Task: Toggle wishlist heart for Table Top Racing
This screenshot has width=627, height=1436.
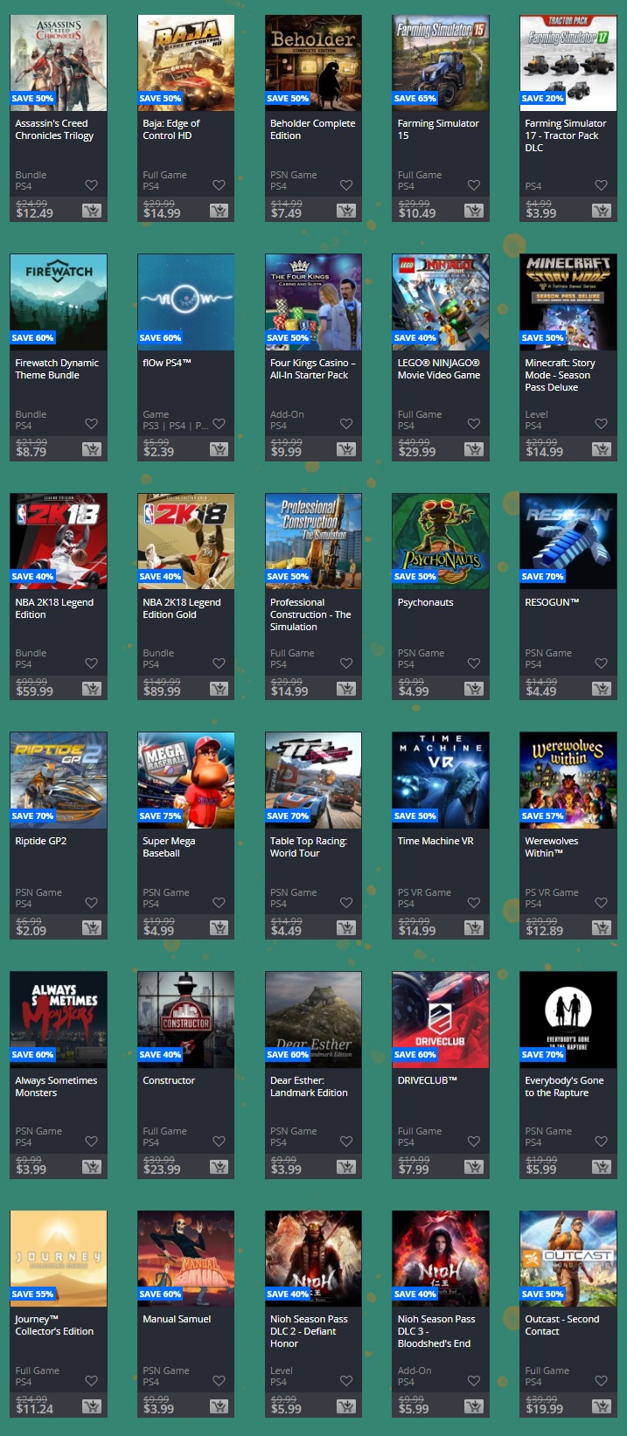Action: (x=346, y=903)
